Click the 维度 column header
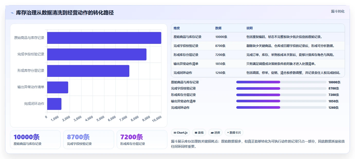This screenshot has height=159, width=355. (177, 28)
